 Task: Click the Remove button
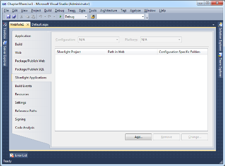click(166, 137)
